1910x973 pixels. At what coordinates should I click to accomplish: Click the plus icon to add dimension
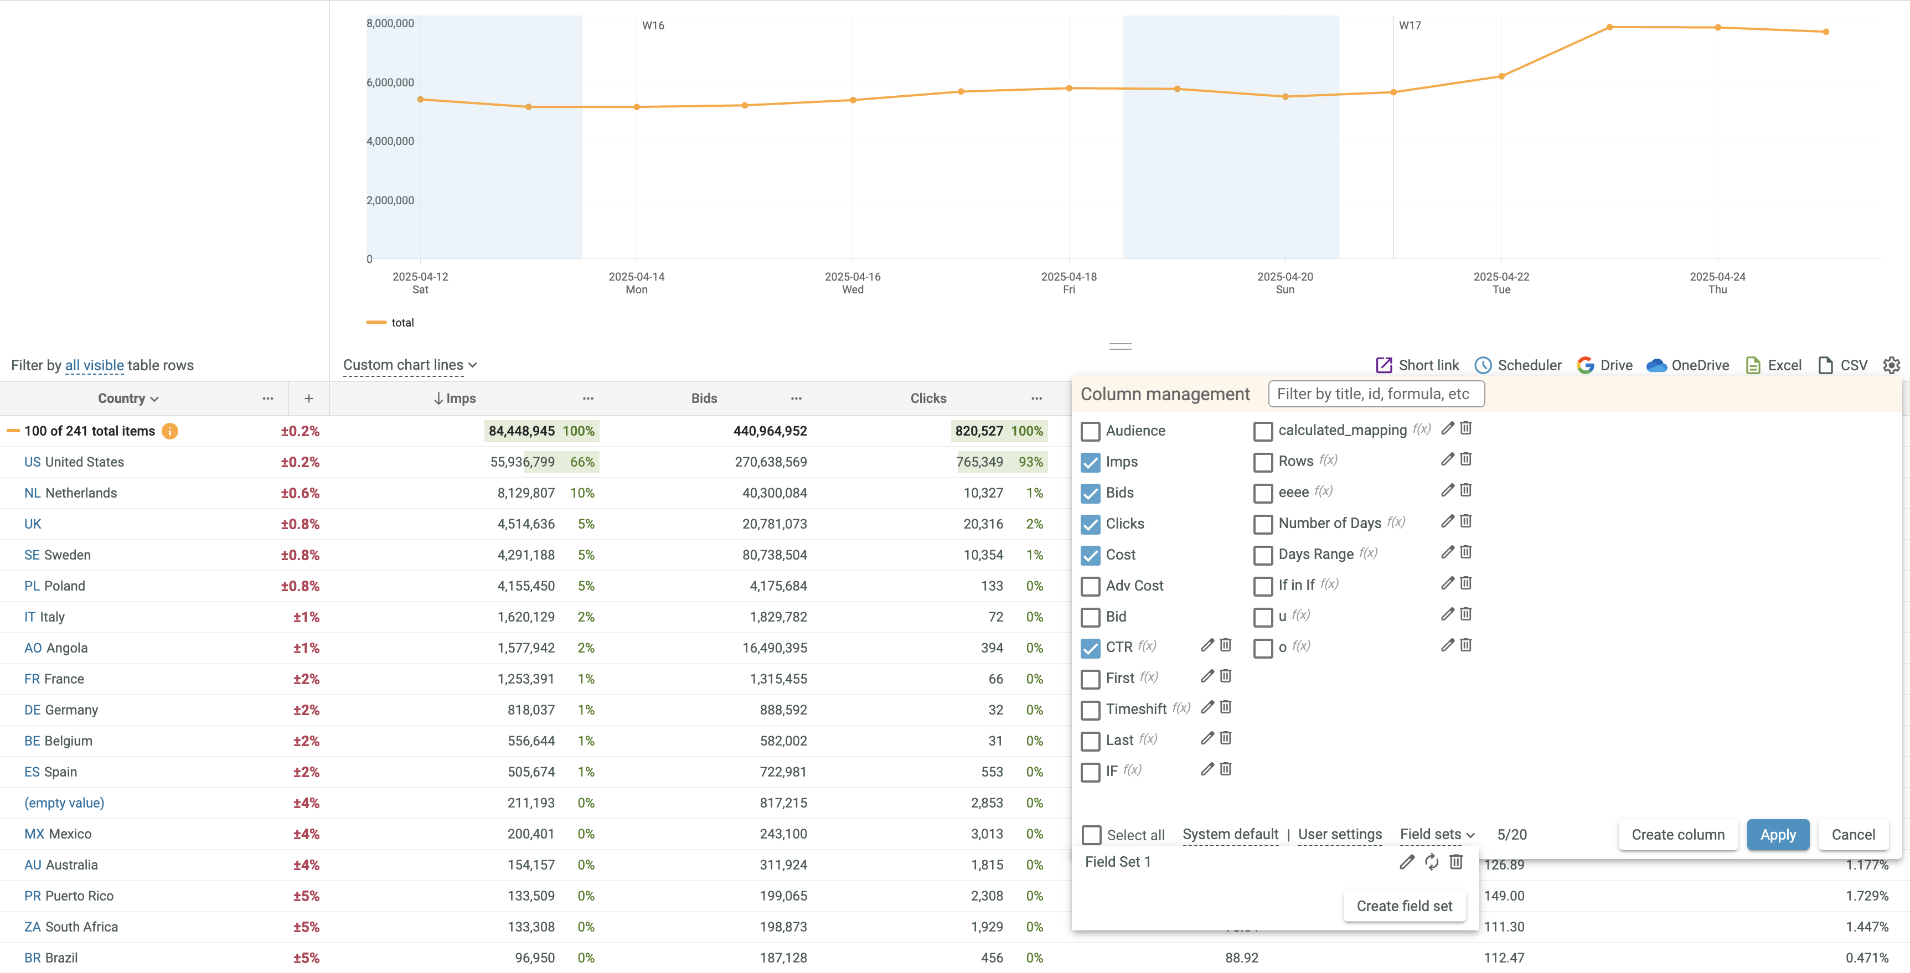coord(308,398)
